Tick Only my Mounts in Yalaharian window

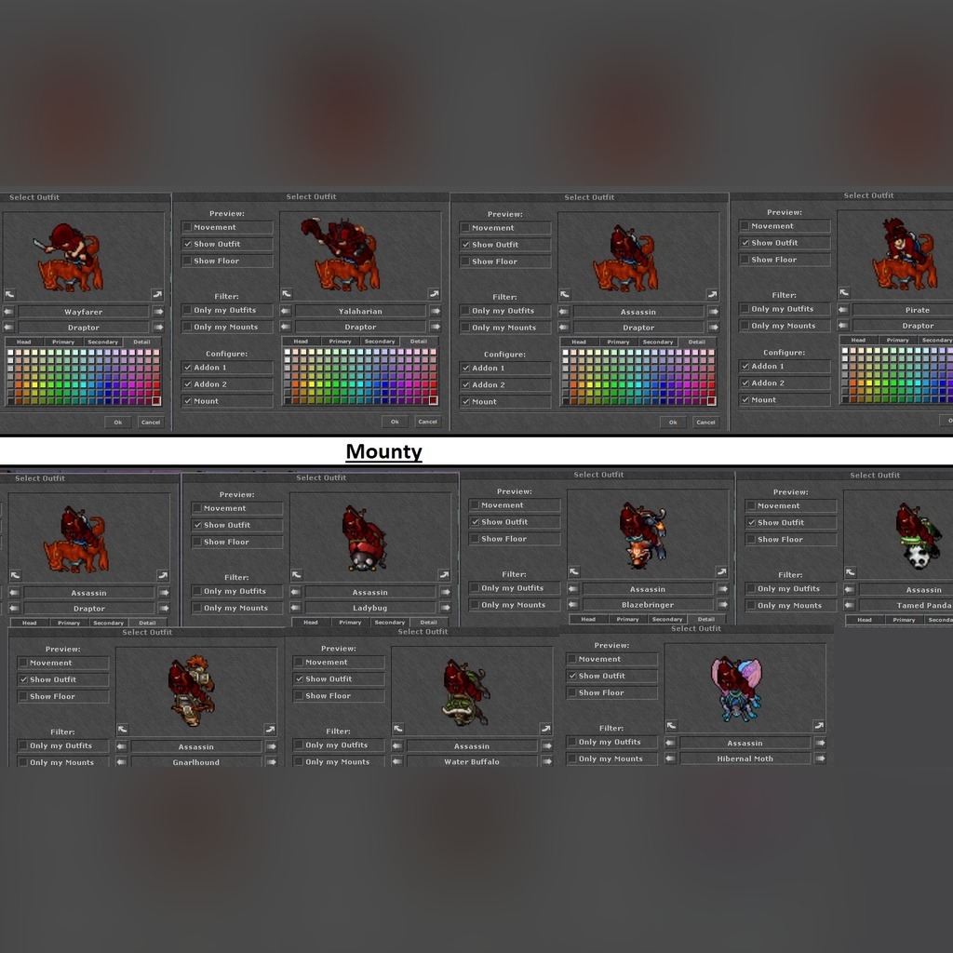point(227,328)
